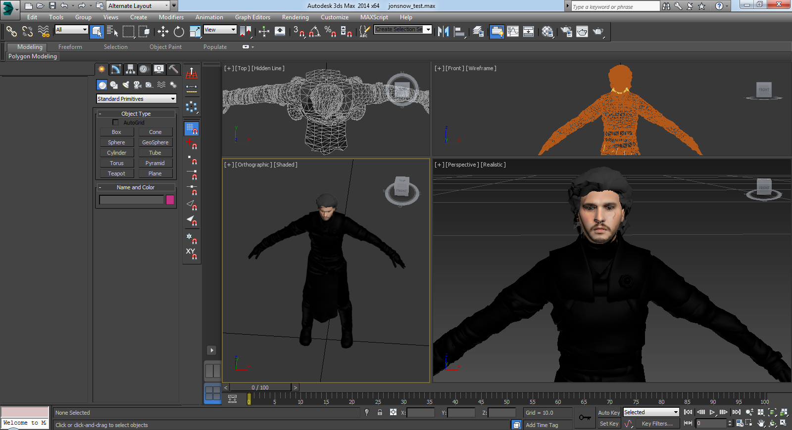Toggle Percent Snap
Image resolution: width=792 pixels, height=430 pixels.
pyautogui.click(x=330, y=32)
